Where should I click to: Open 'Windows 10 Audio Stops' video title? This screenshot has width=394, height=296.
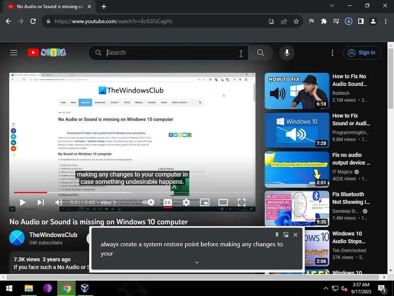point(349,237)
